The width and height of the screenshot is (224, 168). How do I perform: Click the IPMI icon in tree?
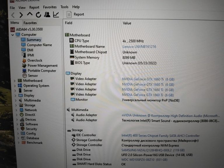click(24, 55)
